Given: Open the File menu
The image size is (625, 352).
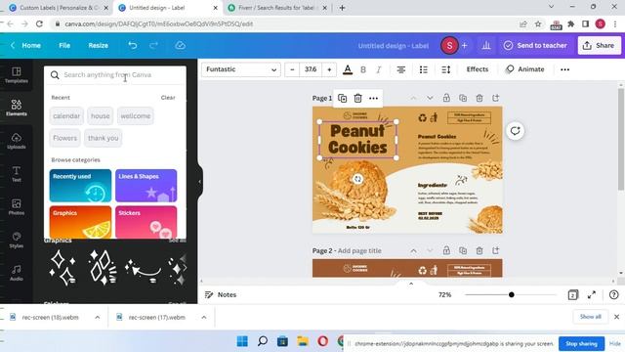Looking at the screenshot, I should [64, 46].
